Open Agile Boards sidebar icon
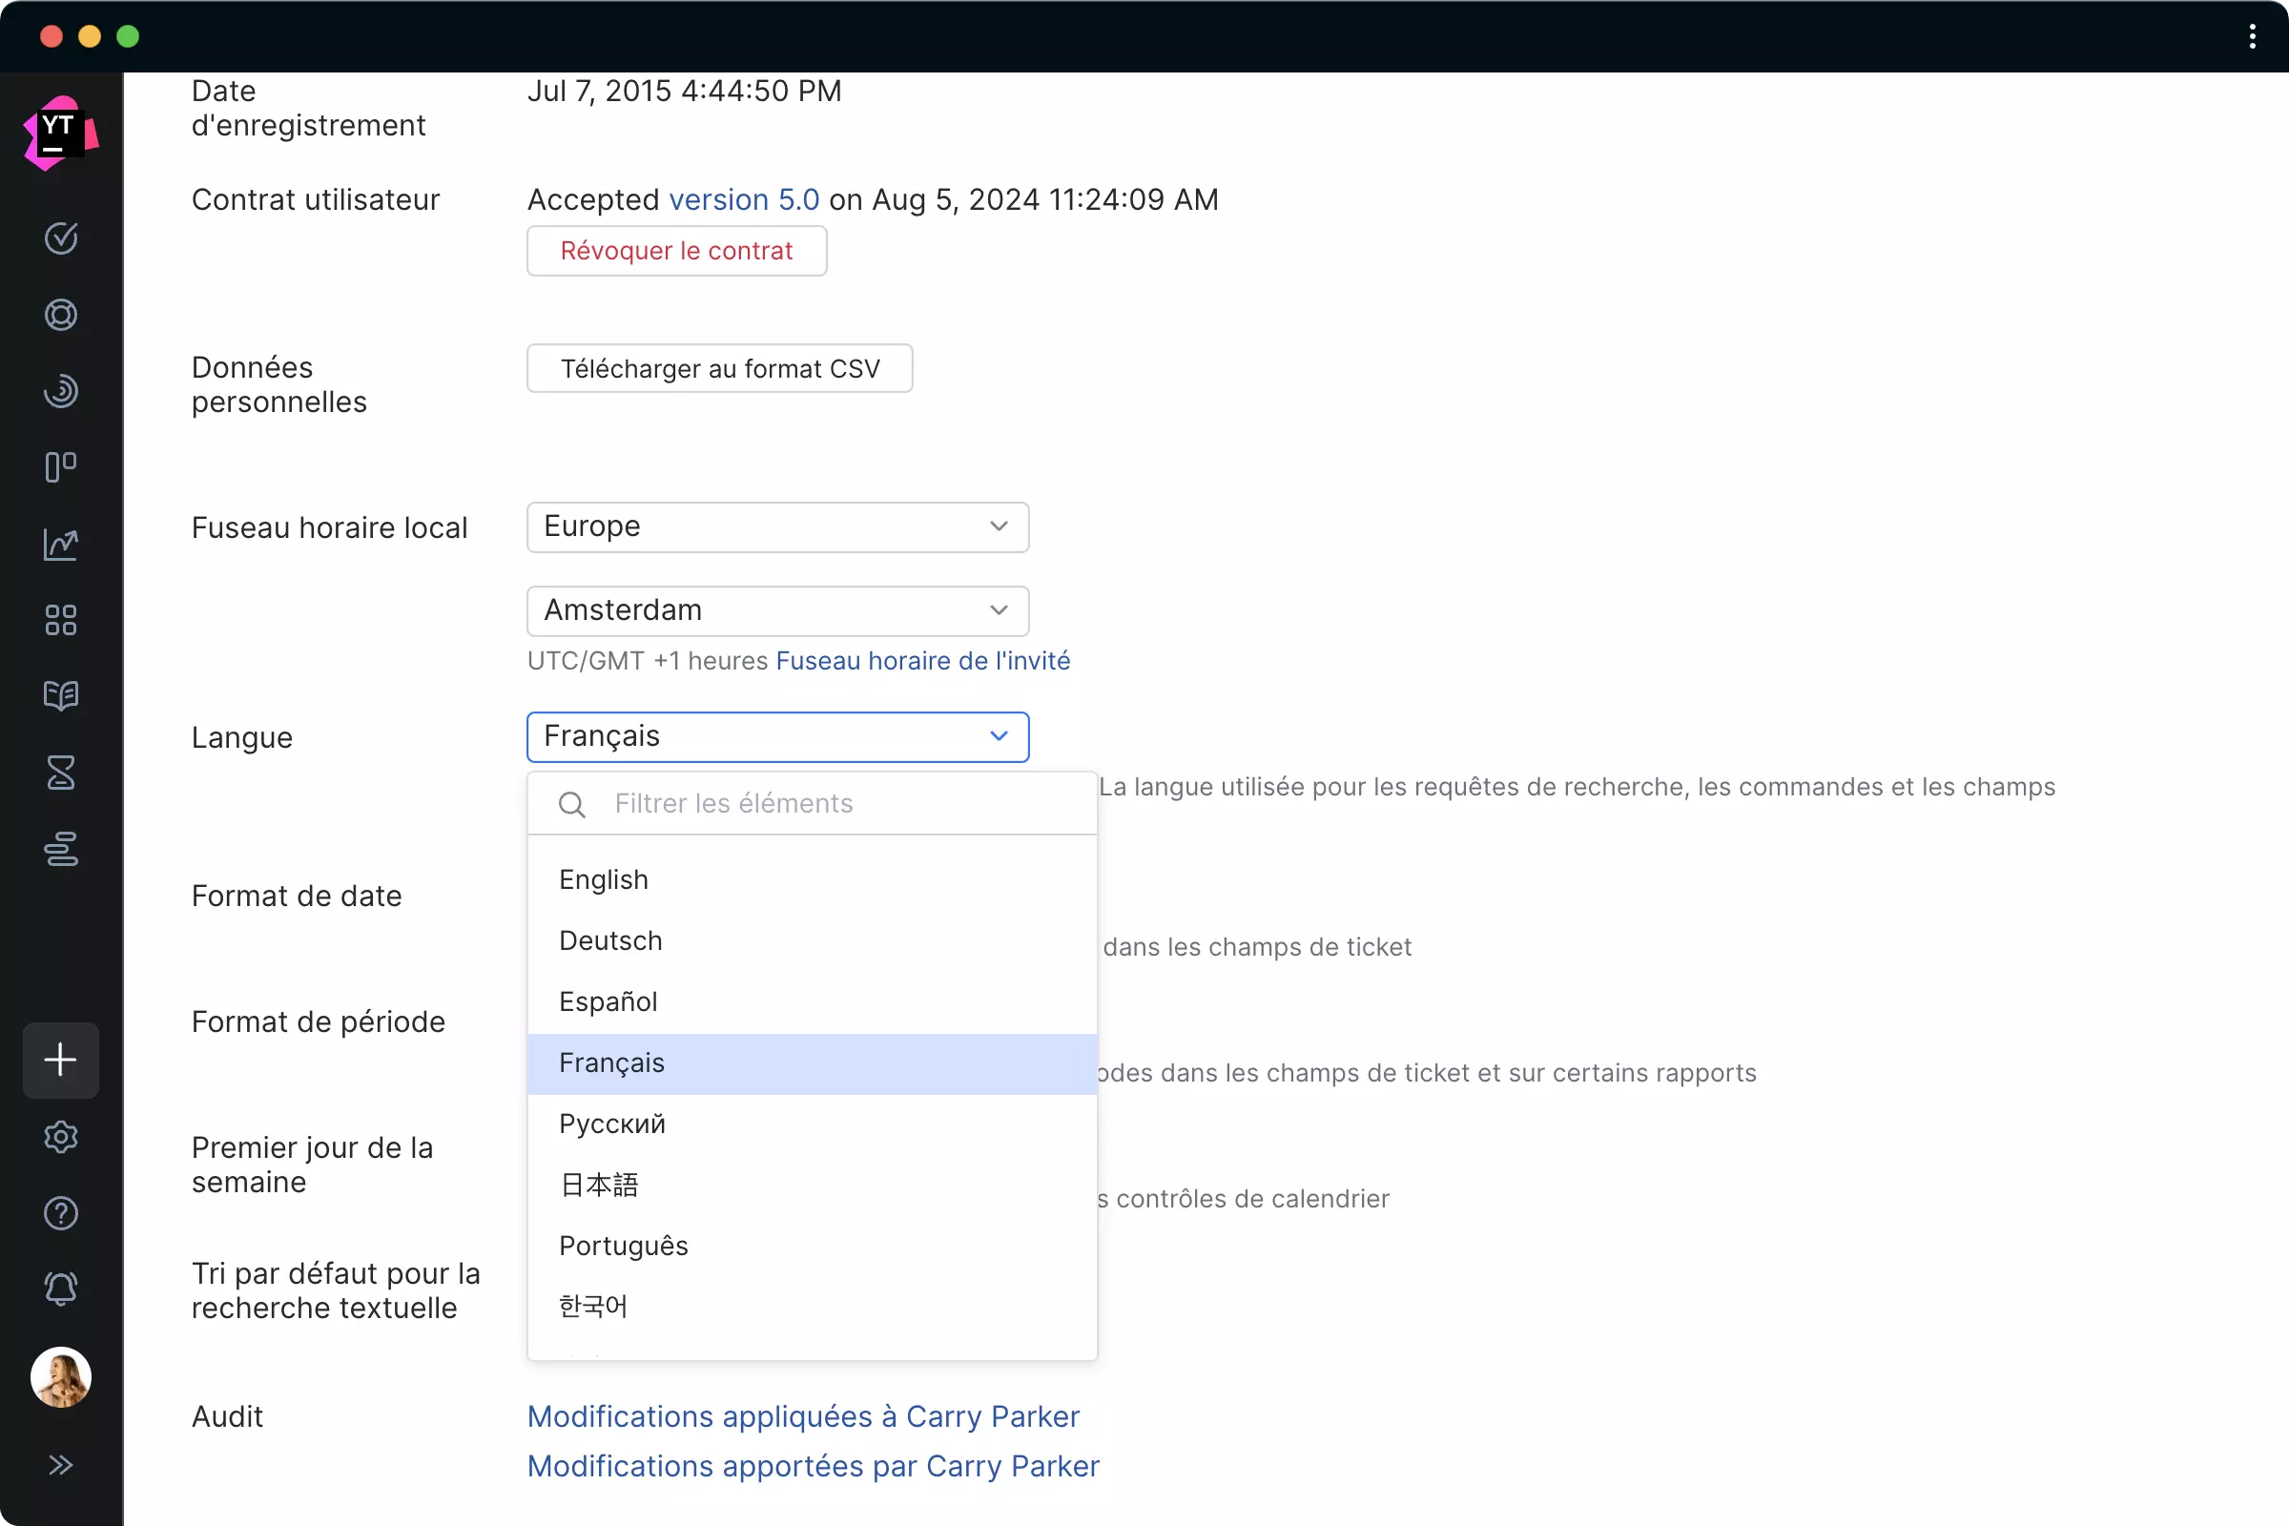The height and width of the screenshot is (1526, 2289). pyautogui.click(x=60, y=467)
